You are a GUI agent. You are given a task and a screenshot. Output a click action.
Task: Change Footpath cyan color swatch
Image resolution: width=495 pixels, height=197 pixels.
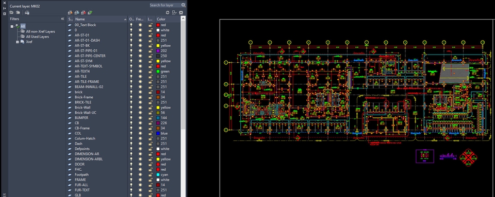pos(158,175)
